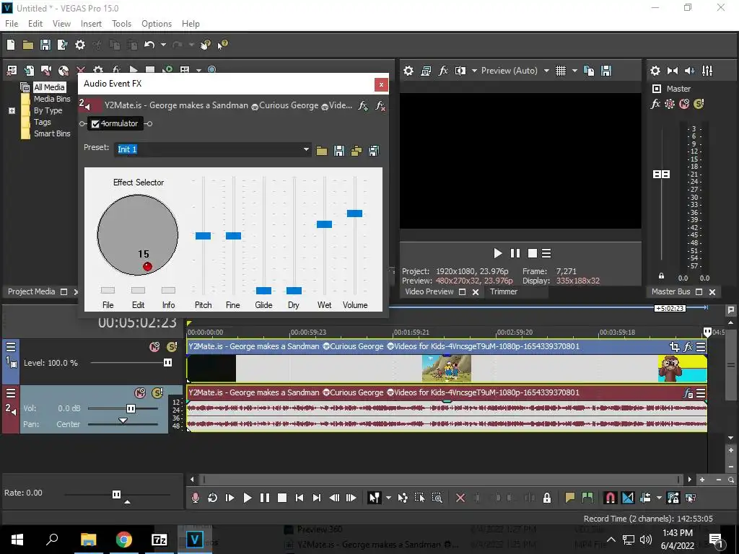
Task: Open the Edit menu
Action: [35, 24]
